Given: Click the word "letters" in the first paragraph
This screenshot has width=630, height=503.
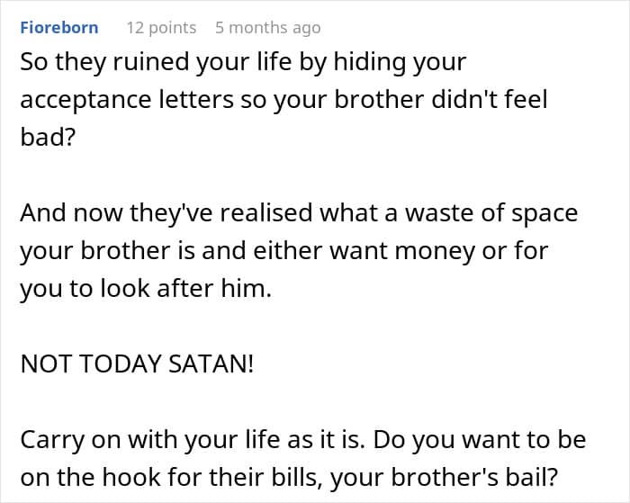Looking at the screenshot, I should coord(196,99).
